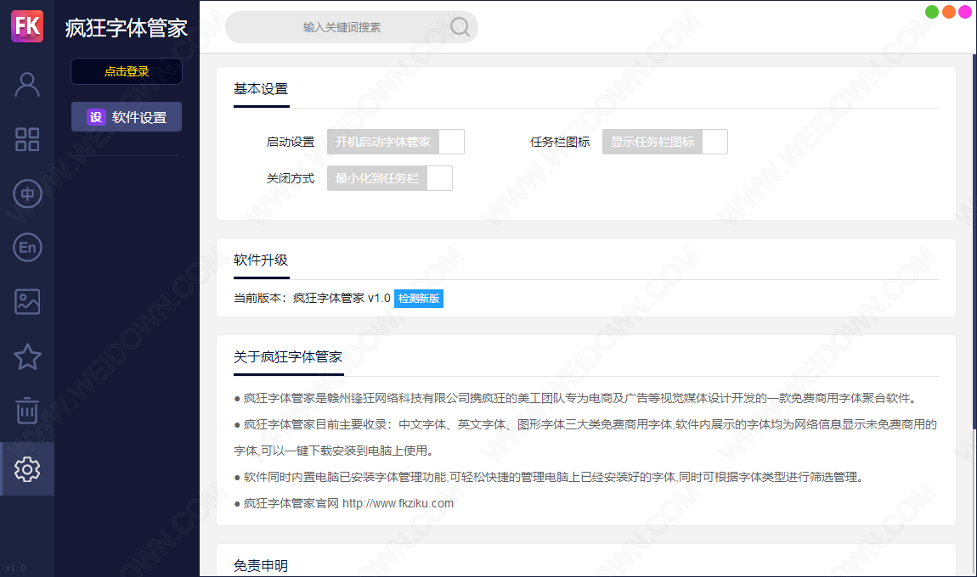The width and height of the screenshot is (977, 577).
Task: Open the trash bin sidebar icon
Action: [27, 411]
